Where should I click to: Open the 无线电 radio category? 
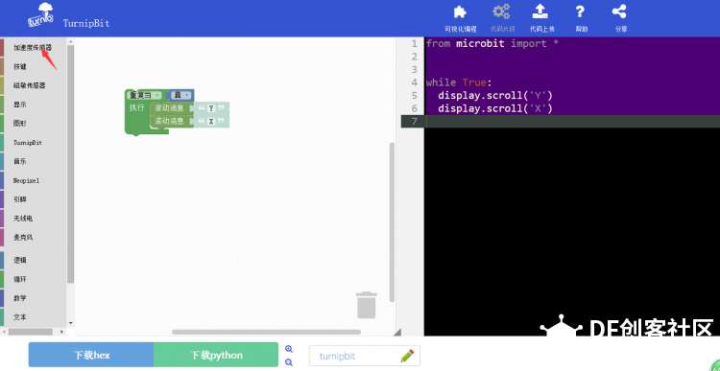(x=23, y=219)
